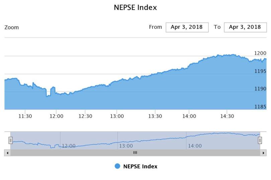Select the 14:00 label in the navigator
Viewport: 271px width, 180px height.
(195, 146)
